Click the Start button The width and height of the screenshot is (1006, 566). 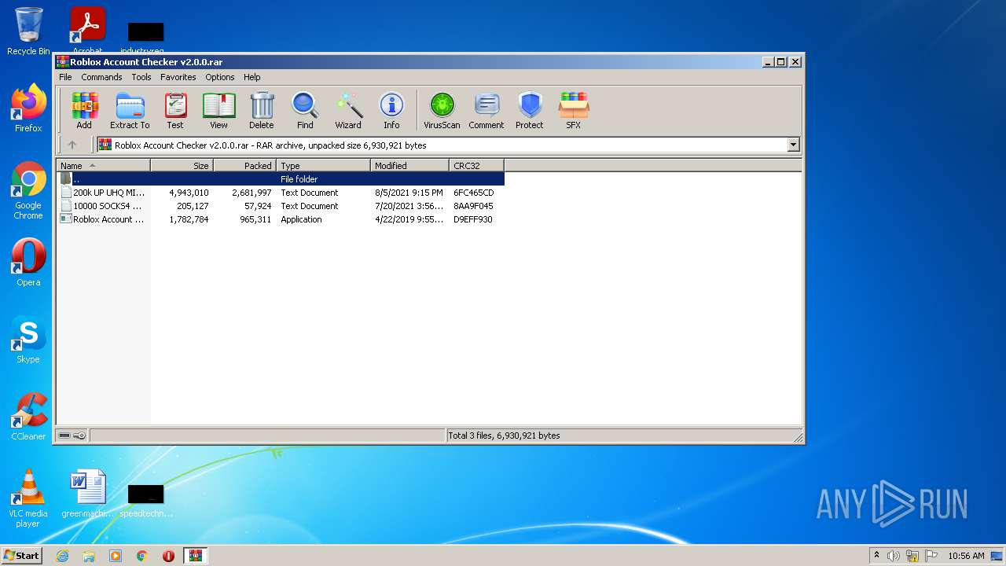pos(21,556)
